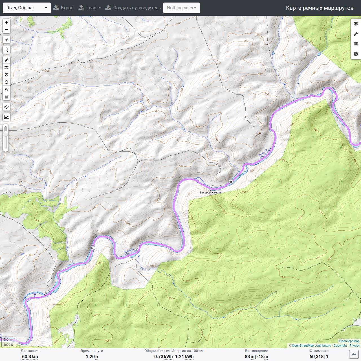Viewport: 361px width, 361px height.
Task: Click the trash delete route icon
Action: point(6,97)
